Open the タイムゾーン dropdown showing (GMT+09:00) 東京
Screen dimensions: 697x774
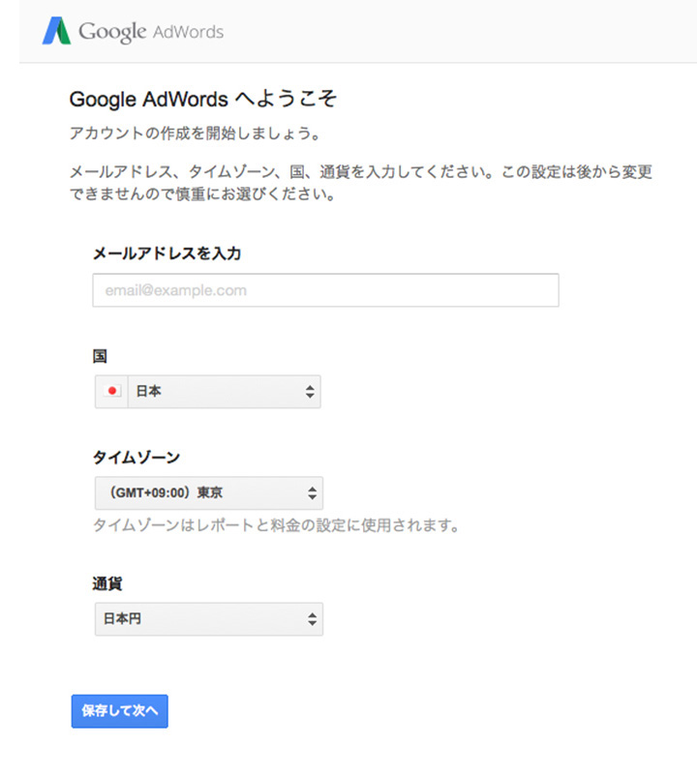pos(208,492)
